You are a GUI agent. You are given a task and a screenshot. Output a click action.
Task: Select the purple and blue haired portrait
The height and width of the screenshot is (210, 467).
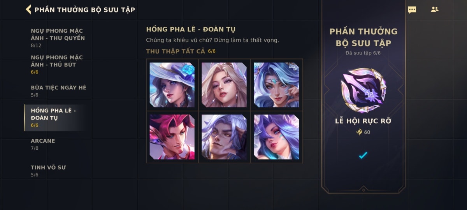pos(276,137)
